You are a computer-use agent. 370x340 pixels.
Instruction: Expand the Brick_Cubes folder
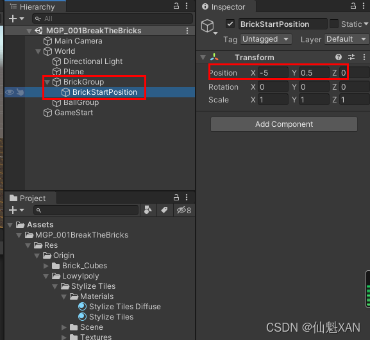pyautogui.click(x=46, y=266)
